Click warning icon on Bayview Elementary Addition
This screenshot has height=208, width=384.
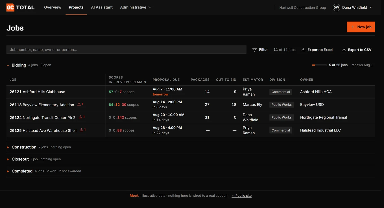click(x=79, y=104)
